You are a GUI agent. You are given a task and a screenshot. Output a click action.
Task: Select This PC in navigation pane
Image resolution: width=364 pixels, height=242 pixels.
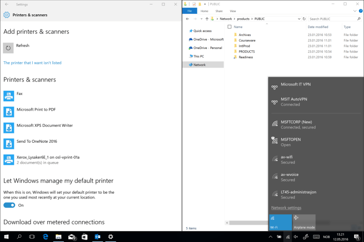[196, 56]
